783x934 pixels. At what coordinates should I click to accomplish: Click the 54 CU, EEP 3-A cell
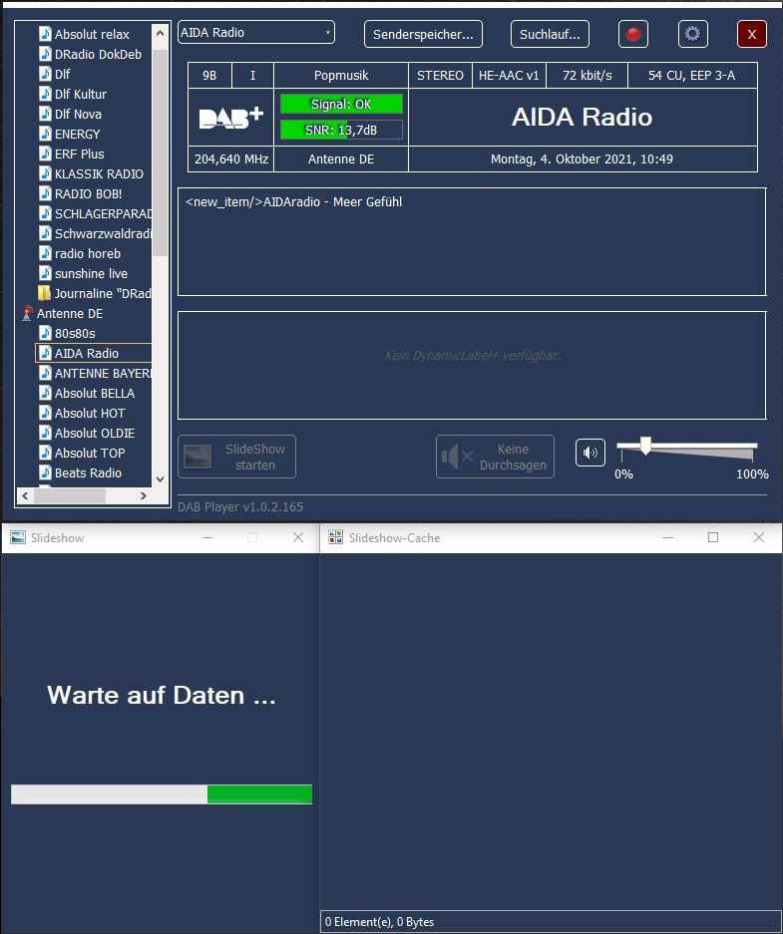pos(692,76)
